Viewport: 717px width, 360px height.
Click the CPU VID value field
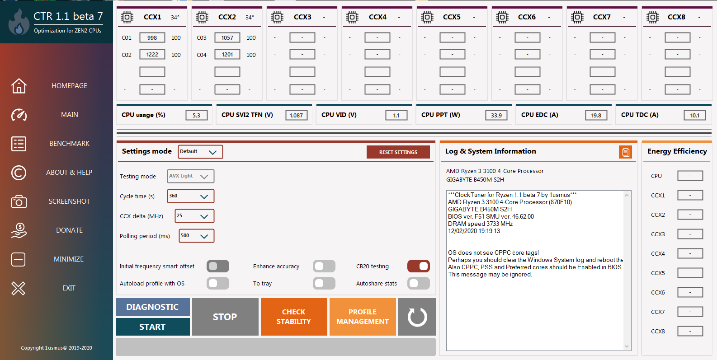[396, 115]
